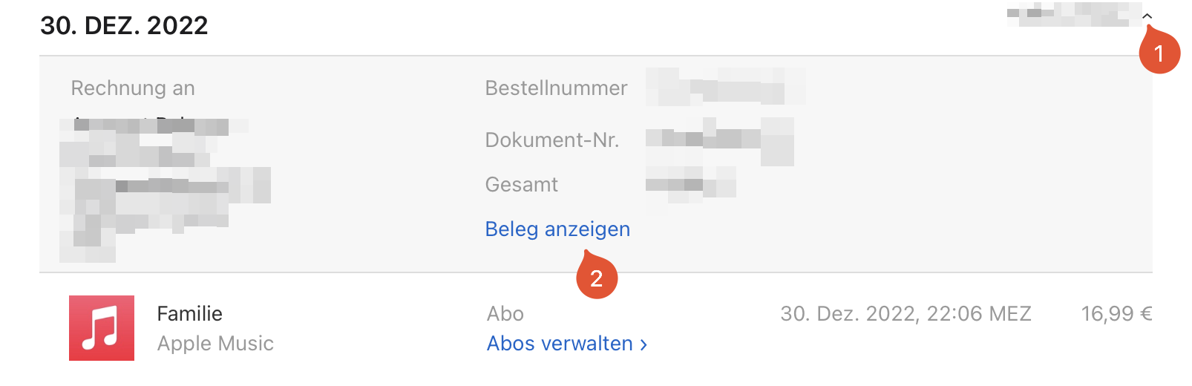Open the Beleg anzeigen link
The height and width of the screenshot is (386, 1192).
coord(557,229)
